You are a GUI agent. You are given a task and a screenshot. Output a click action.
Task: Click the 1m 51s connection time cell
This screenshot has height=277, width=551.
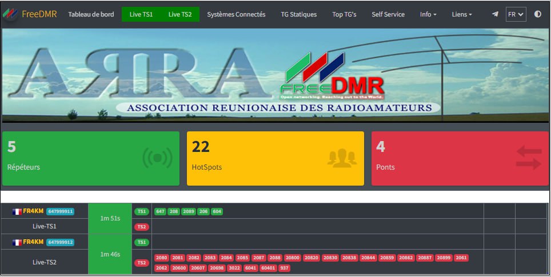pos(110,218)
